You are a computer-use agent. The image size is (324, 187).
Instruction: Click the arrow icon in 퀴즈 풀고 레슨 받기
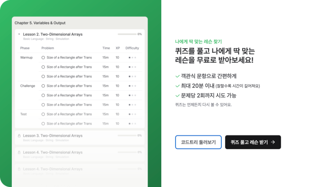click(273, 142)
